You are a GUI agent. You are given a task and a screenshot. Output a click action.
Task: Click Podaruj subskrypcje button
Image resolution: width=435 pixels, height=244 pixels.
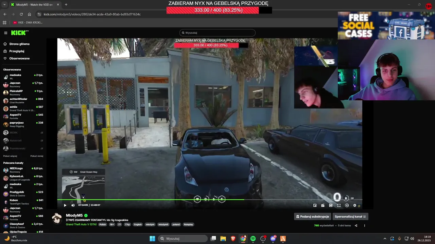pos(313,217)
